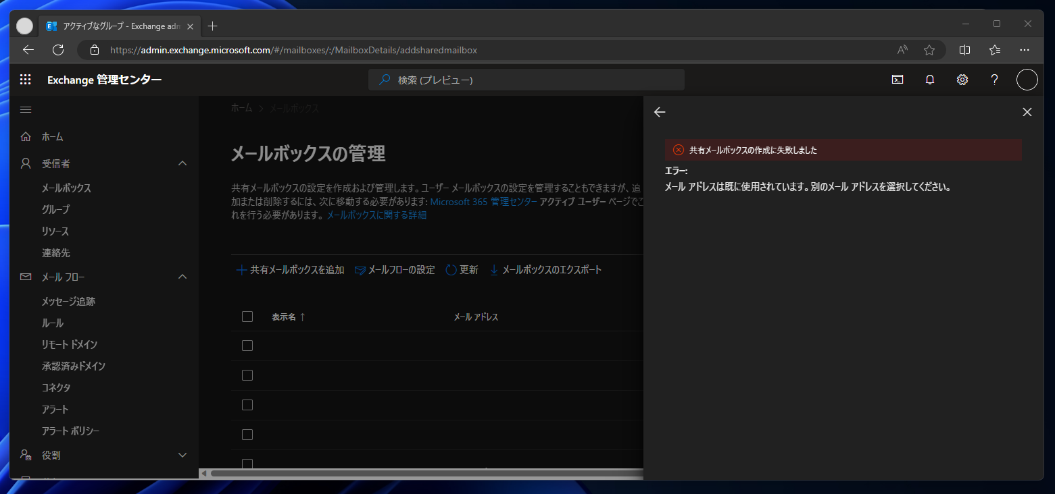This screenshot has height=494, width=1055.
Task: Collapse the 受信者 section
Action: 182,163
